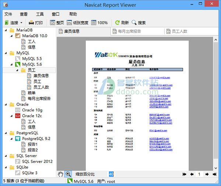Image resolution: width=221 pixels, height=186 pixels.
Task: Open the 员工人数 report in tree
Action: [38, 87]
